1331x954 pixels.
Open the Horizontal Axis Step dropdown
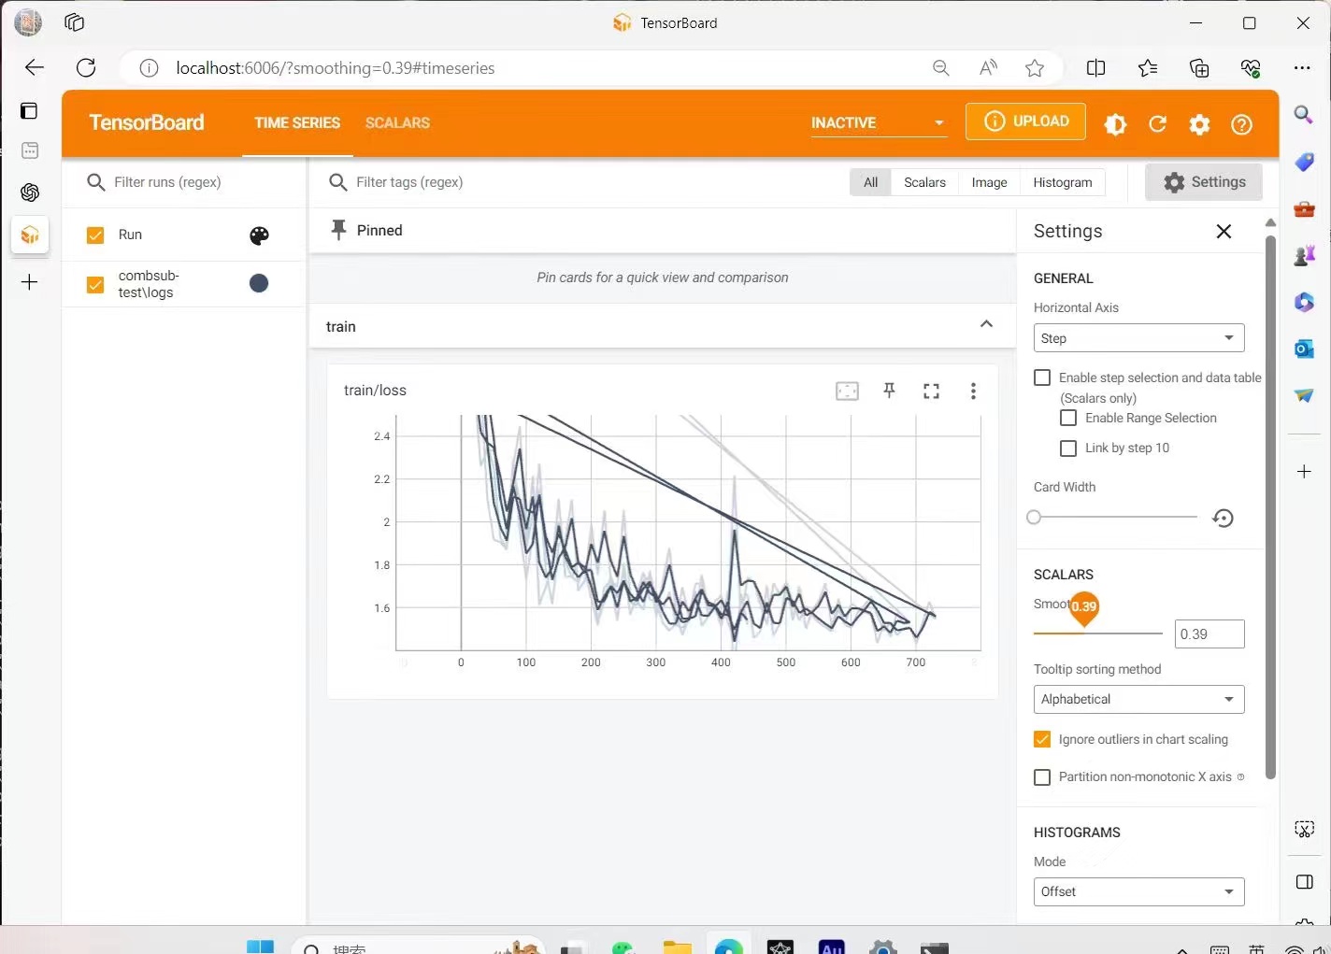click(1138, 338)
